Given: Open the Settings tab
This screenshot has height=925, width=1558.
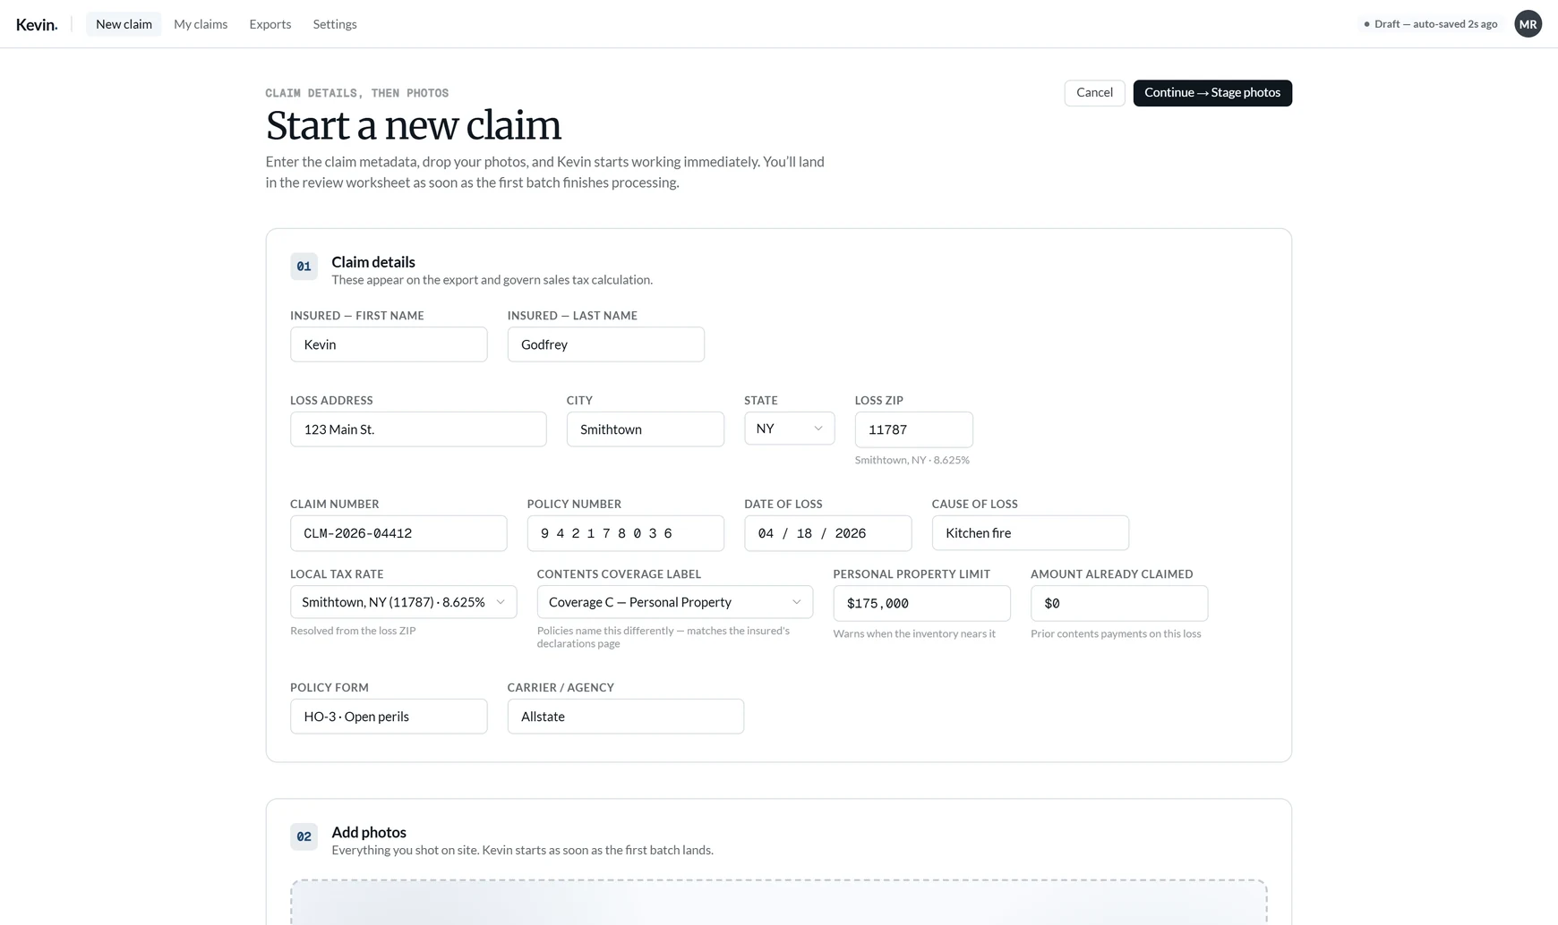Looking at the screenshot, I should [335, 24].
